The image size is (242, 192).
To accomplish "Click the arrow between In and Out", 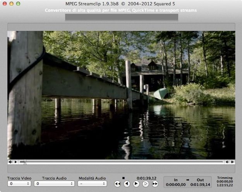I will coord(187,180).
